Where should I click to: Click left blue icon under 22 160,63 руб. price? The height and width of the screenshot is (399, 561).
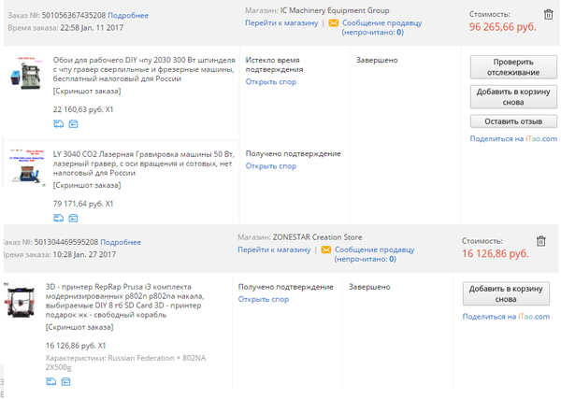pyautogui.click(x=58, y=123)
